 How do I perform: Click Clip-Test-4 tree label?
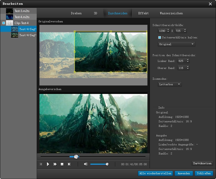[22, 23]
